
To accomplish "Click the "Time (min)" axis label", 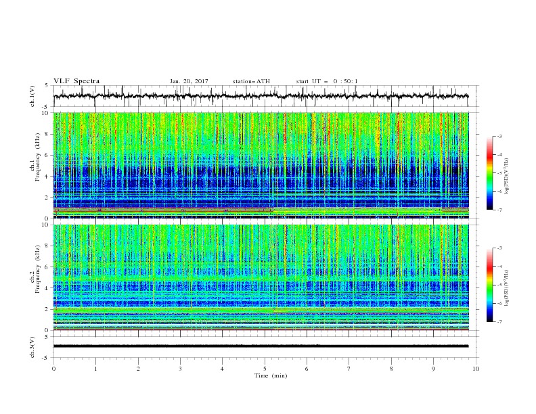I will click(271, 375).
